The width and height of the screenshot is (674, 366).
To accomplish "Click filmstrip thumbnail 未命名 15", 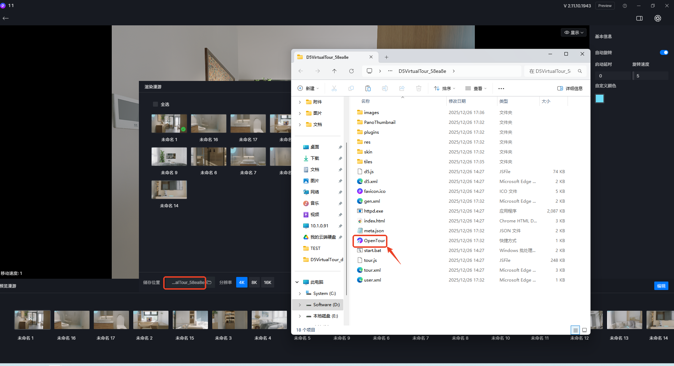I will [190, 320].
